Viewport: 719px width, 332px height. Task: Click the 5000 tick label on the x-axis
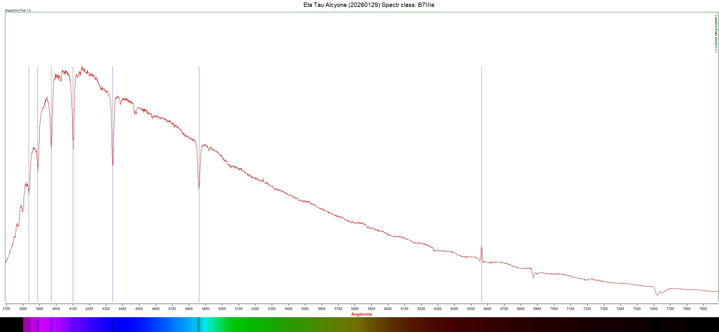(222, 309)
